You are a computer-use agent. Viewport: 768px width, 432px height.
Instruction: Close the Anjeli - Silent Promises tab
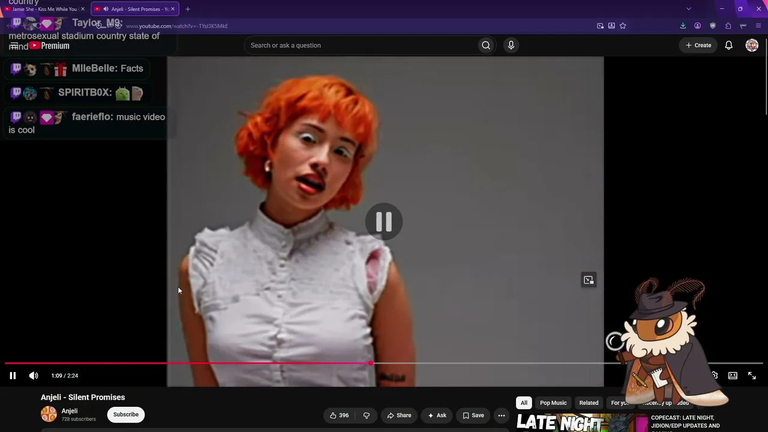[173, 9]
